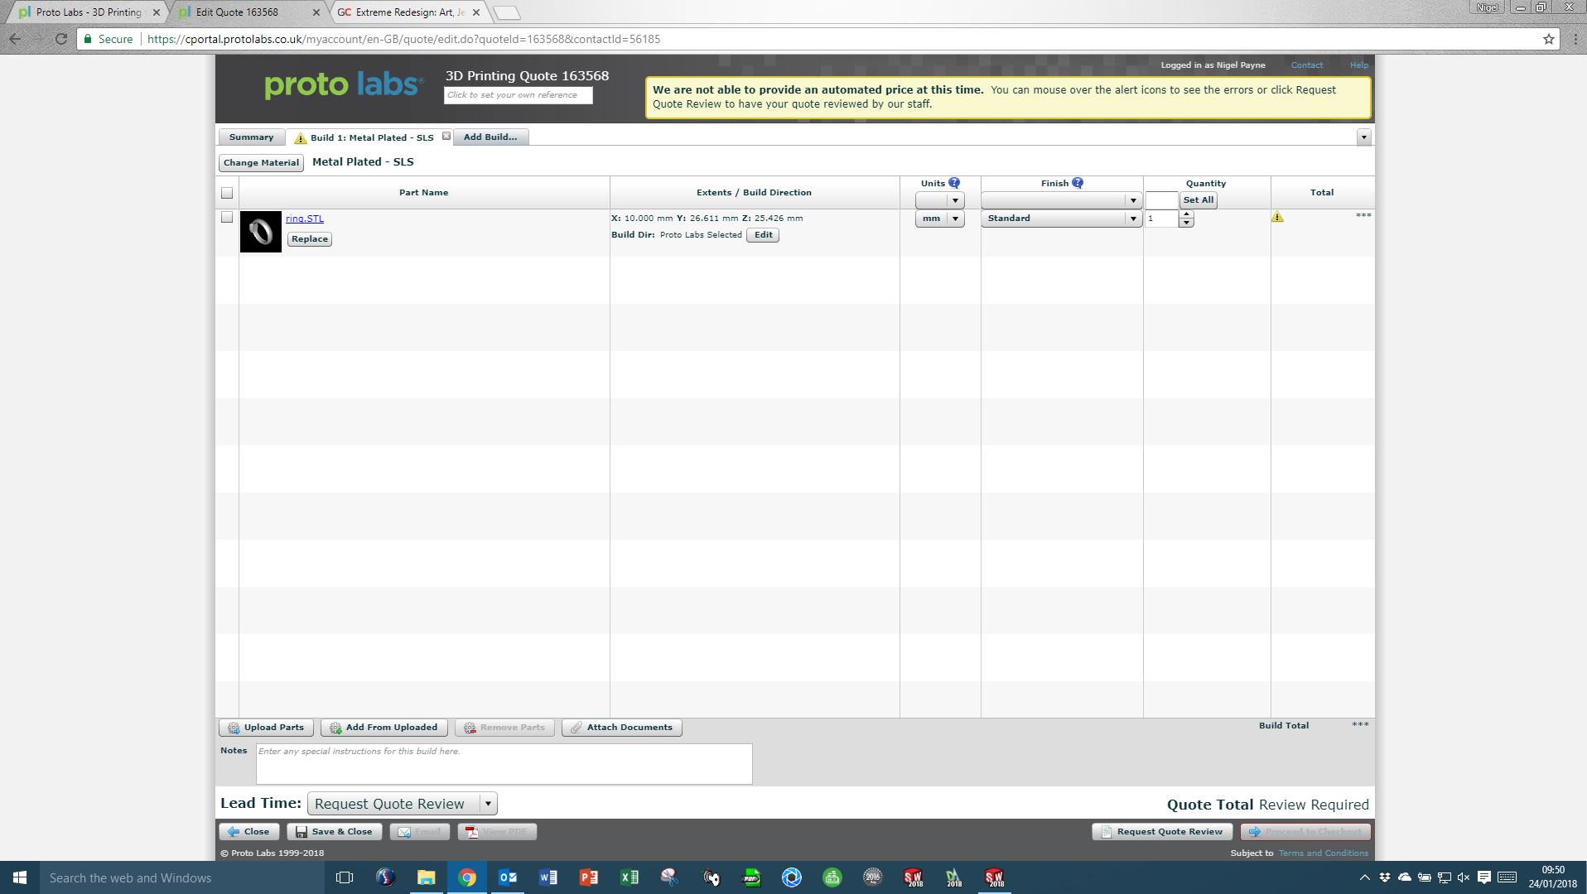Increase ring.STL quantity with up arrow

click(1186, 214)
